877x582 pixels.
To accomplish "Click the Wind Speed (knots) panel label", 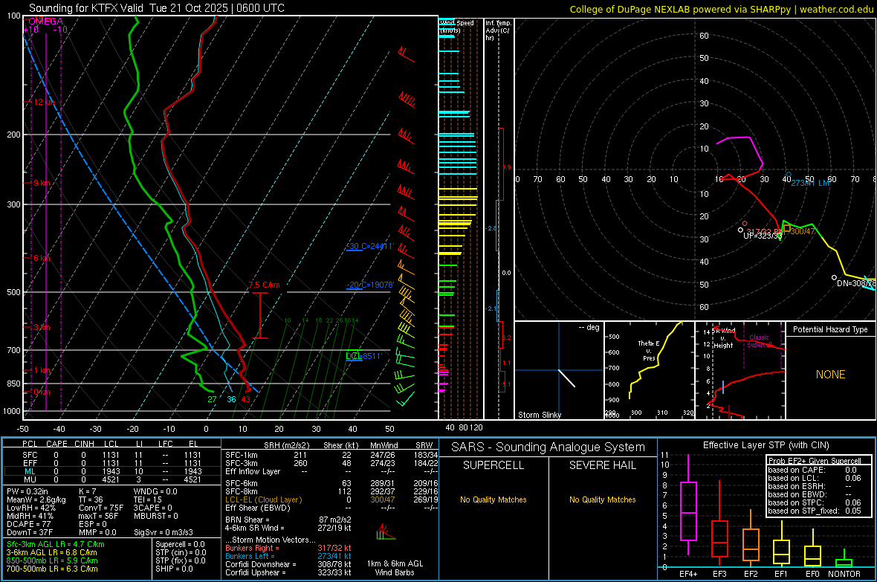I will 456,26.
